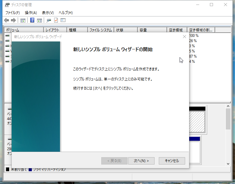Viewport: 235px width, 184px height.
Task: Open the 操作(A) menu
Action: (31, 13)
